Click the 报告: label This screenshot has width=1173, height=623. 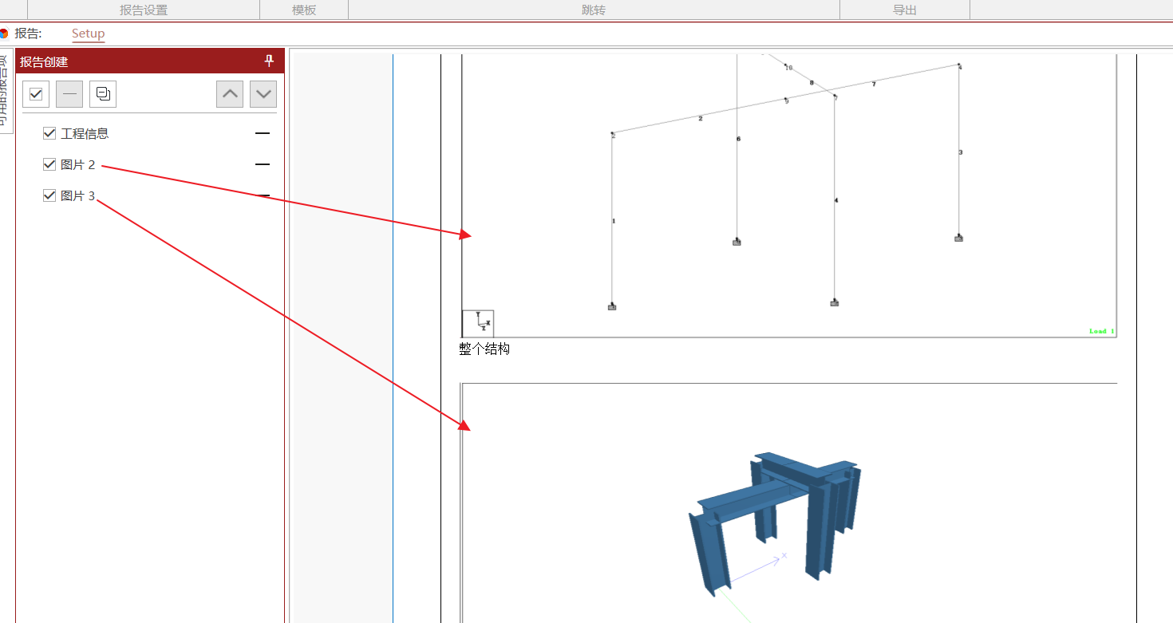point(28,34)
